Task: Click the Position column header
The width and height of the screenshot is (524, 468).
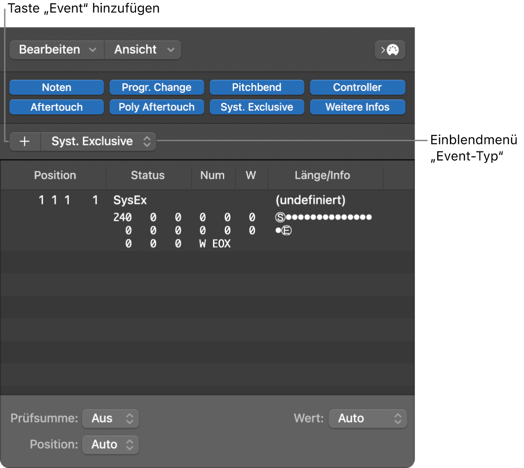Action: [54, 175]
